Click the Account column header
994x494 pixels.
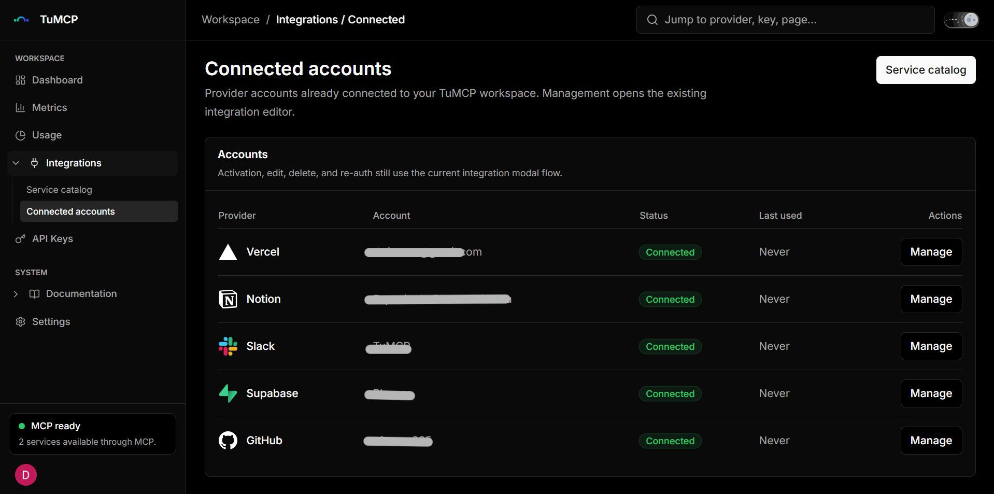(391, 216)
